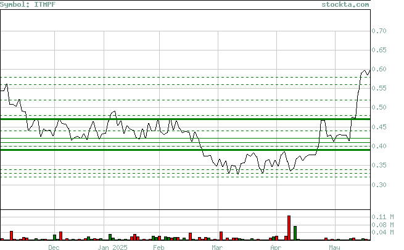The image size is (404, 250).
Task: Click the 0.60 price axis label
Action: 379,69
